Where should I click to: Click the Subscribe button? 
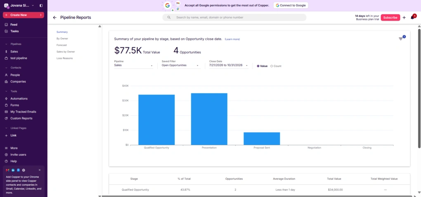[390, 17]
